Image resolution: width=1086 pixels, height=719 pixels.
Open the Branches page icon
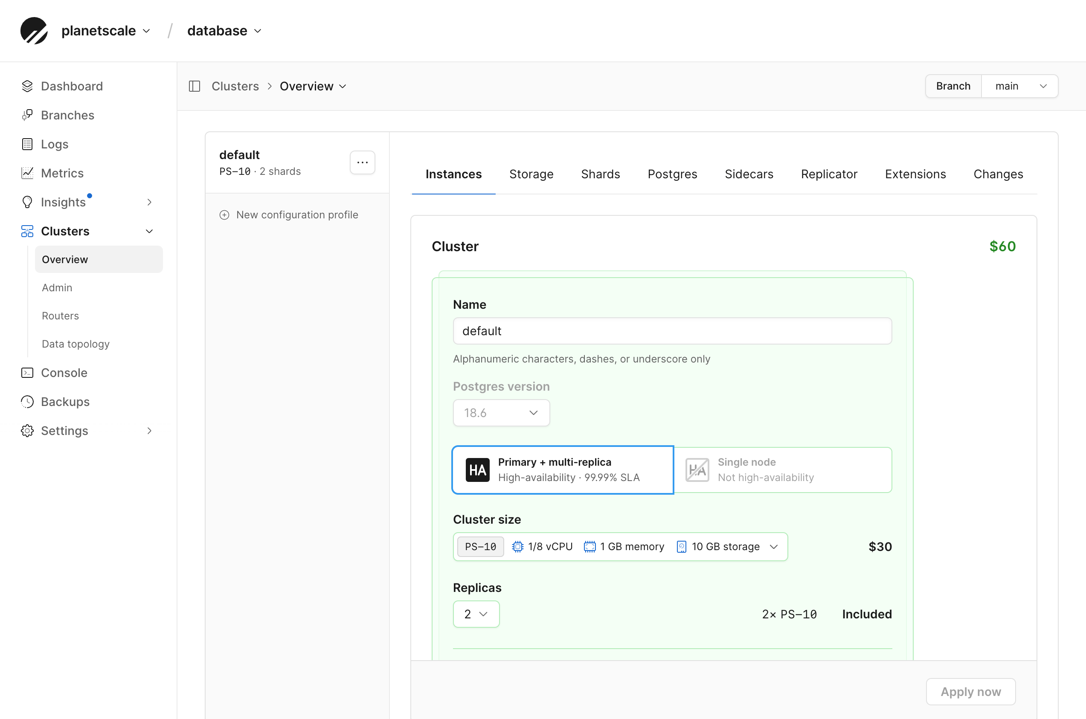click(27, 115)
